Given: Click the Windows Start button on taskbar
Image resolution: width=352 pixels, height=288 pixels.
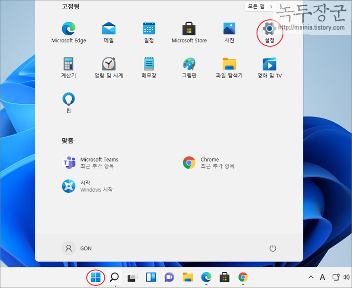Looking at the screenshot, I should pos(95,277).
